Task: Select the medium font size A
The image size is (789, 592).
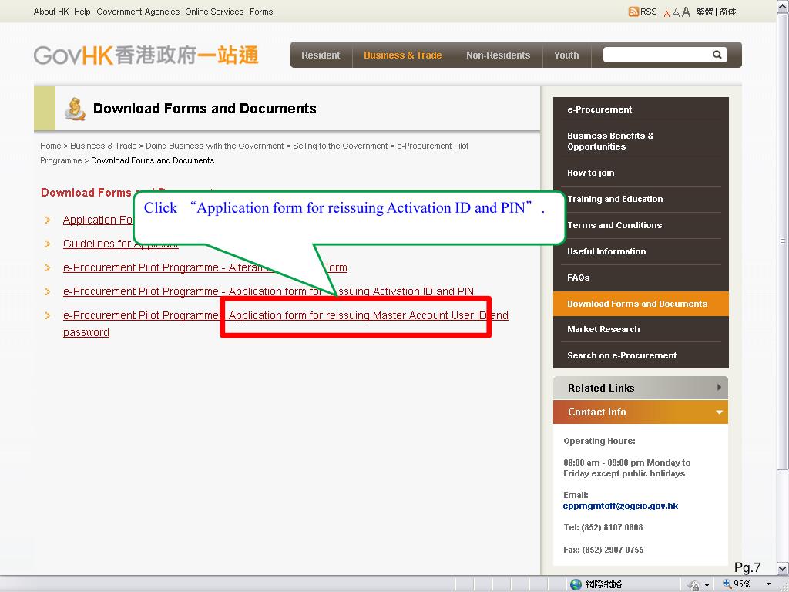Action: [676, 12]
